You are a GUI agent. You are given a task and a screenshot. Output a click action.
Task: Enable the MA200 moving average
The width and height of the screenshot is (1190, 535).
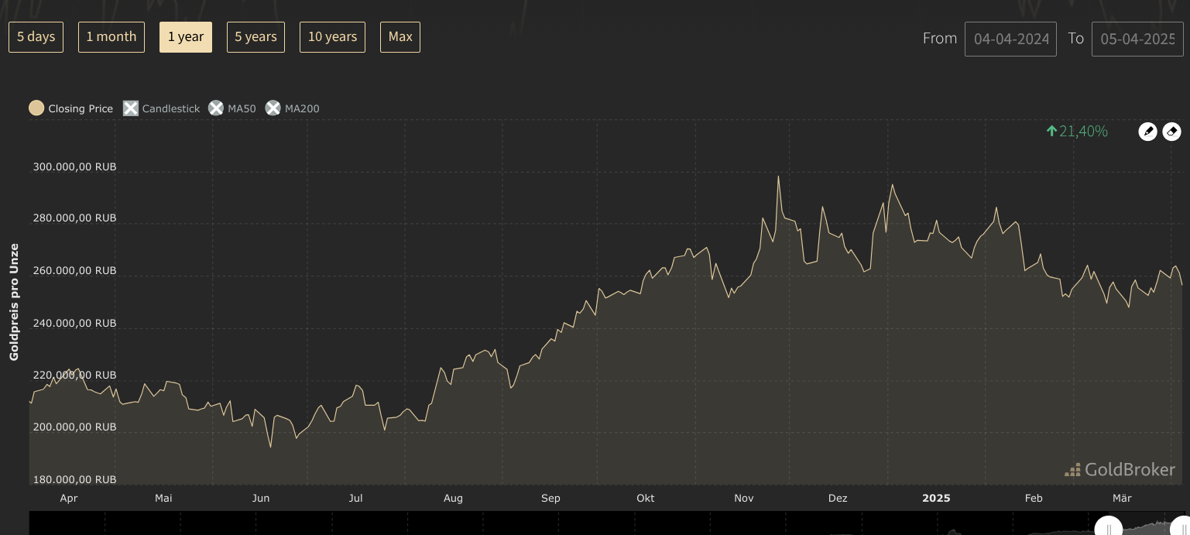(x=293, y=108)
